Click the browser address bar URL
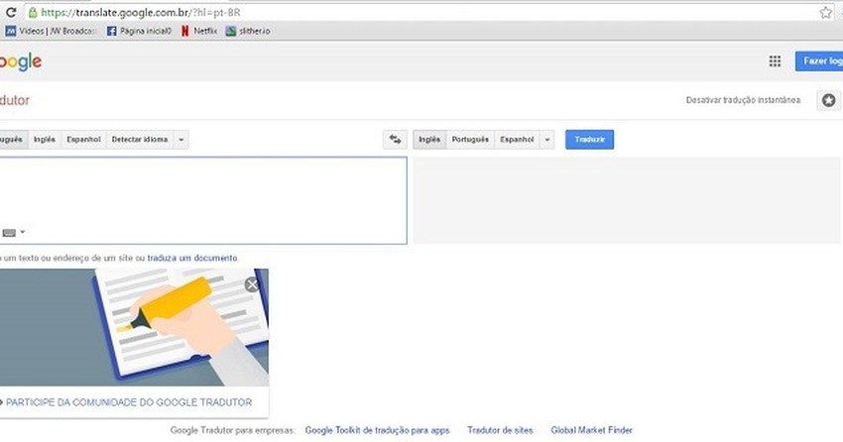 pos(141,12)
